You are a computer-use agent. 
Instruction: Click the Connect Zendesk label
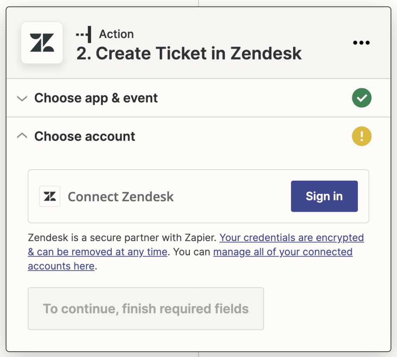[121, 197]
